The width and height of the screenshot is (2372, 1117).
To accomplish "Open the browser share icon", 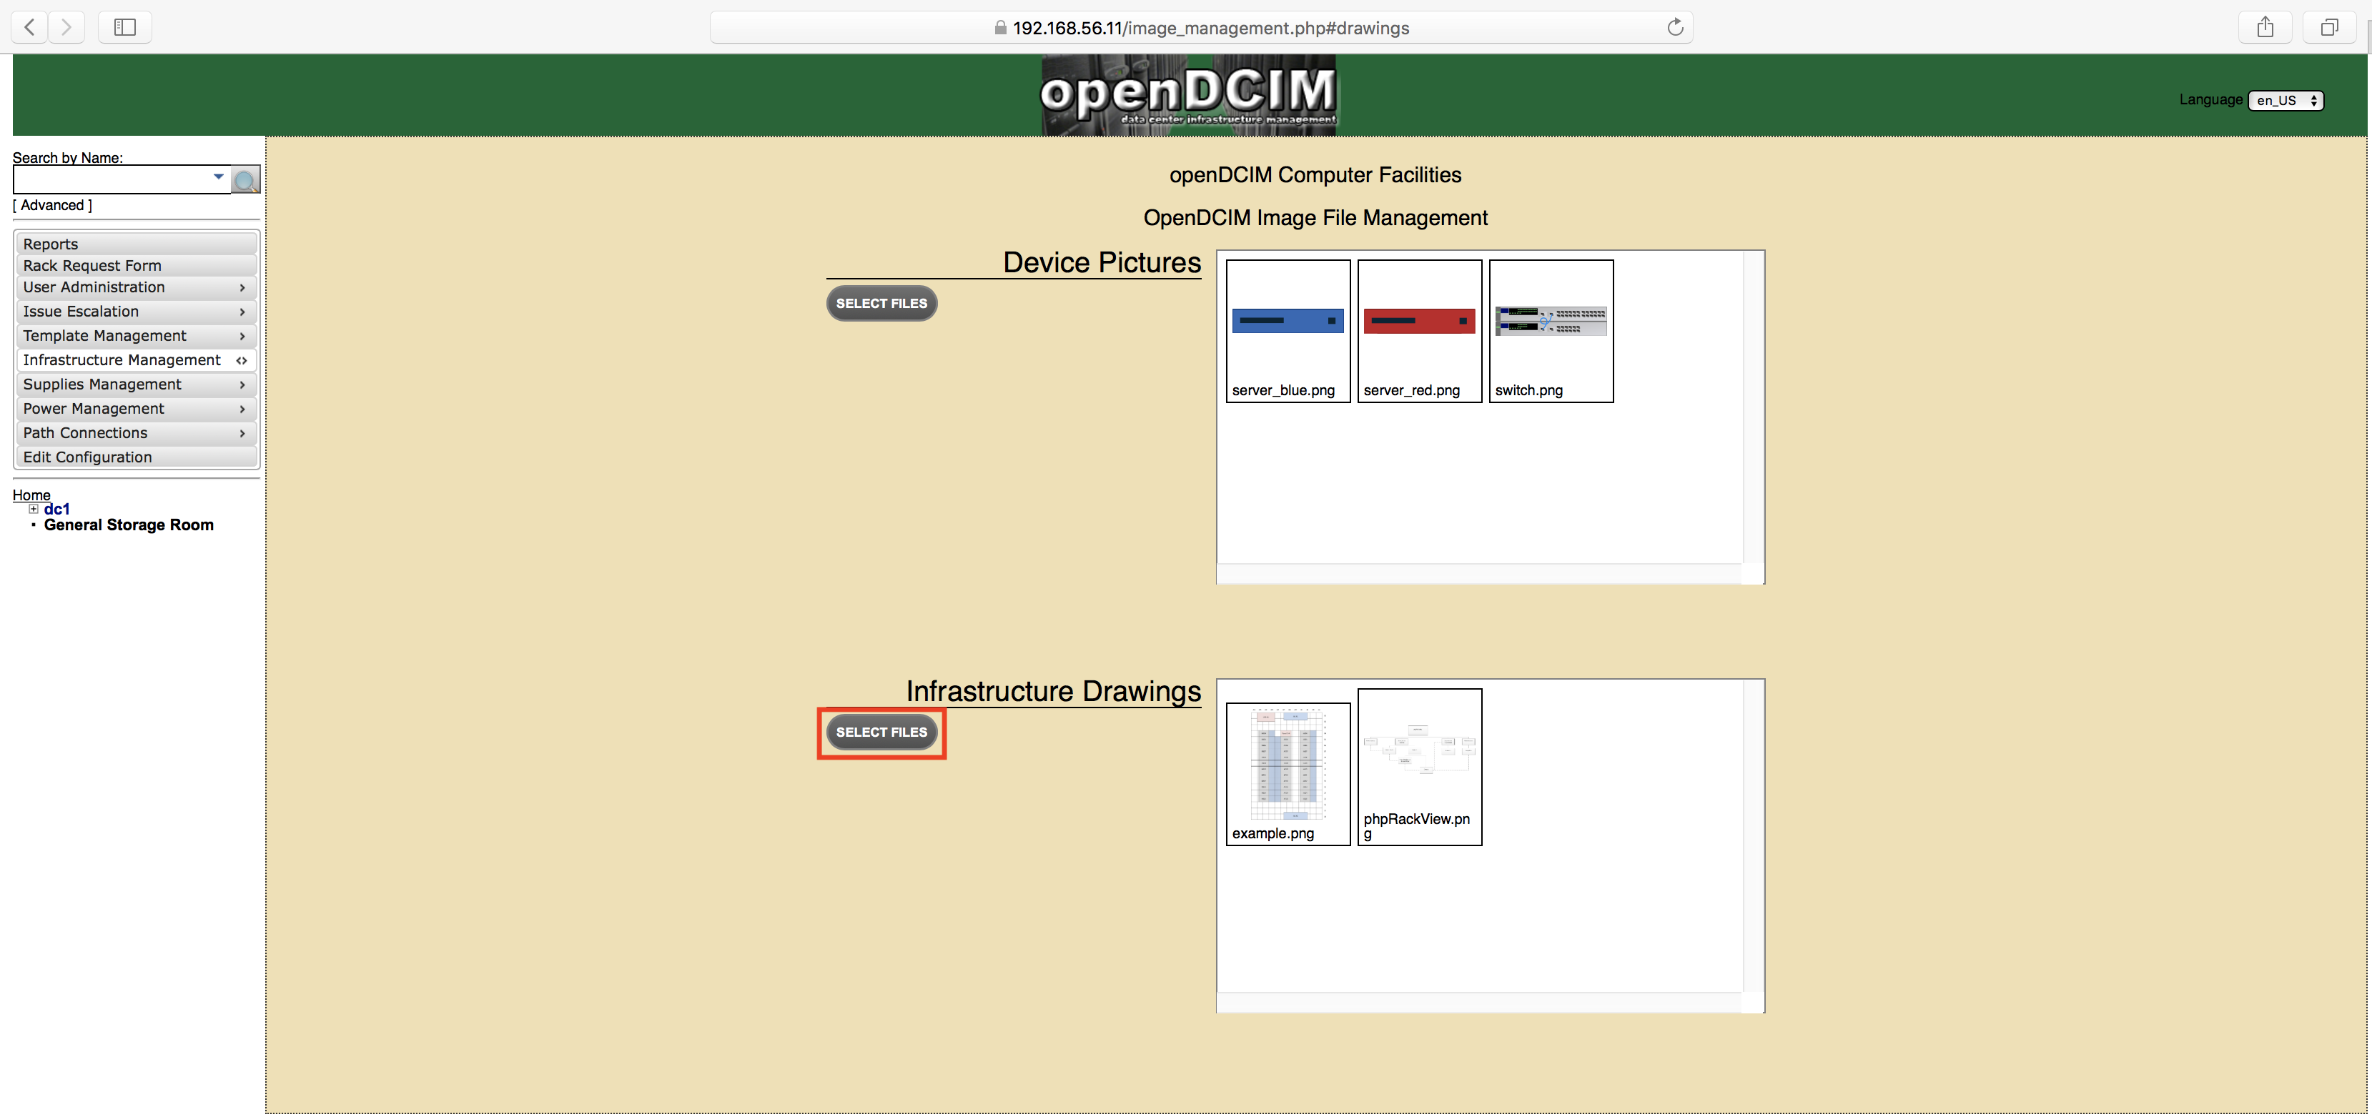I will (x=2265, y=28).
